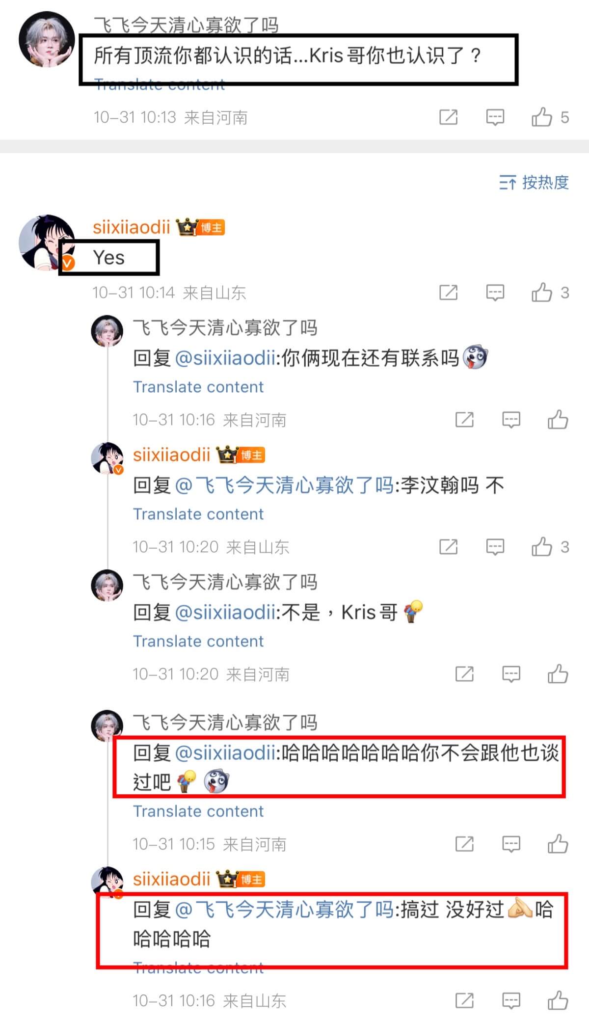View the top commenter's gray-haired avatar
This screenshot has height=1020, width=589.
pos(47,39)
